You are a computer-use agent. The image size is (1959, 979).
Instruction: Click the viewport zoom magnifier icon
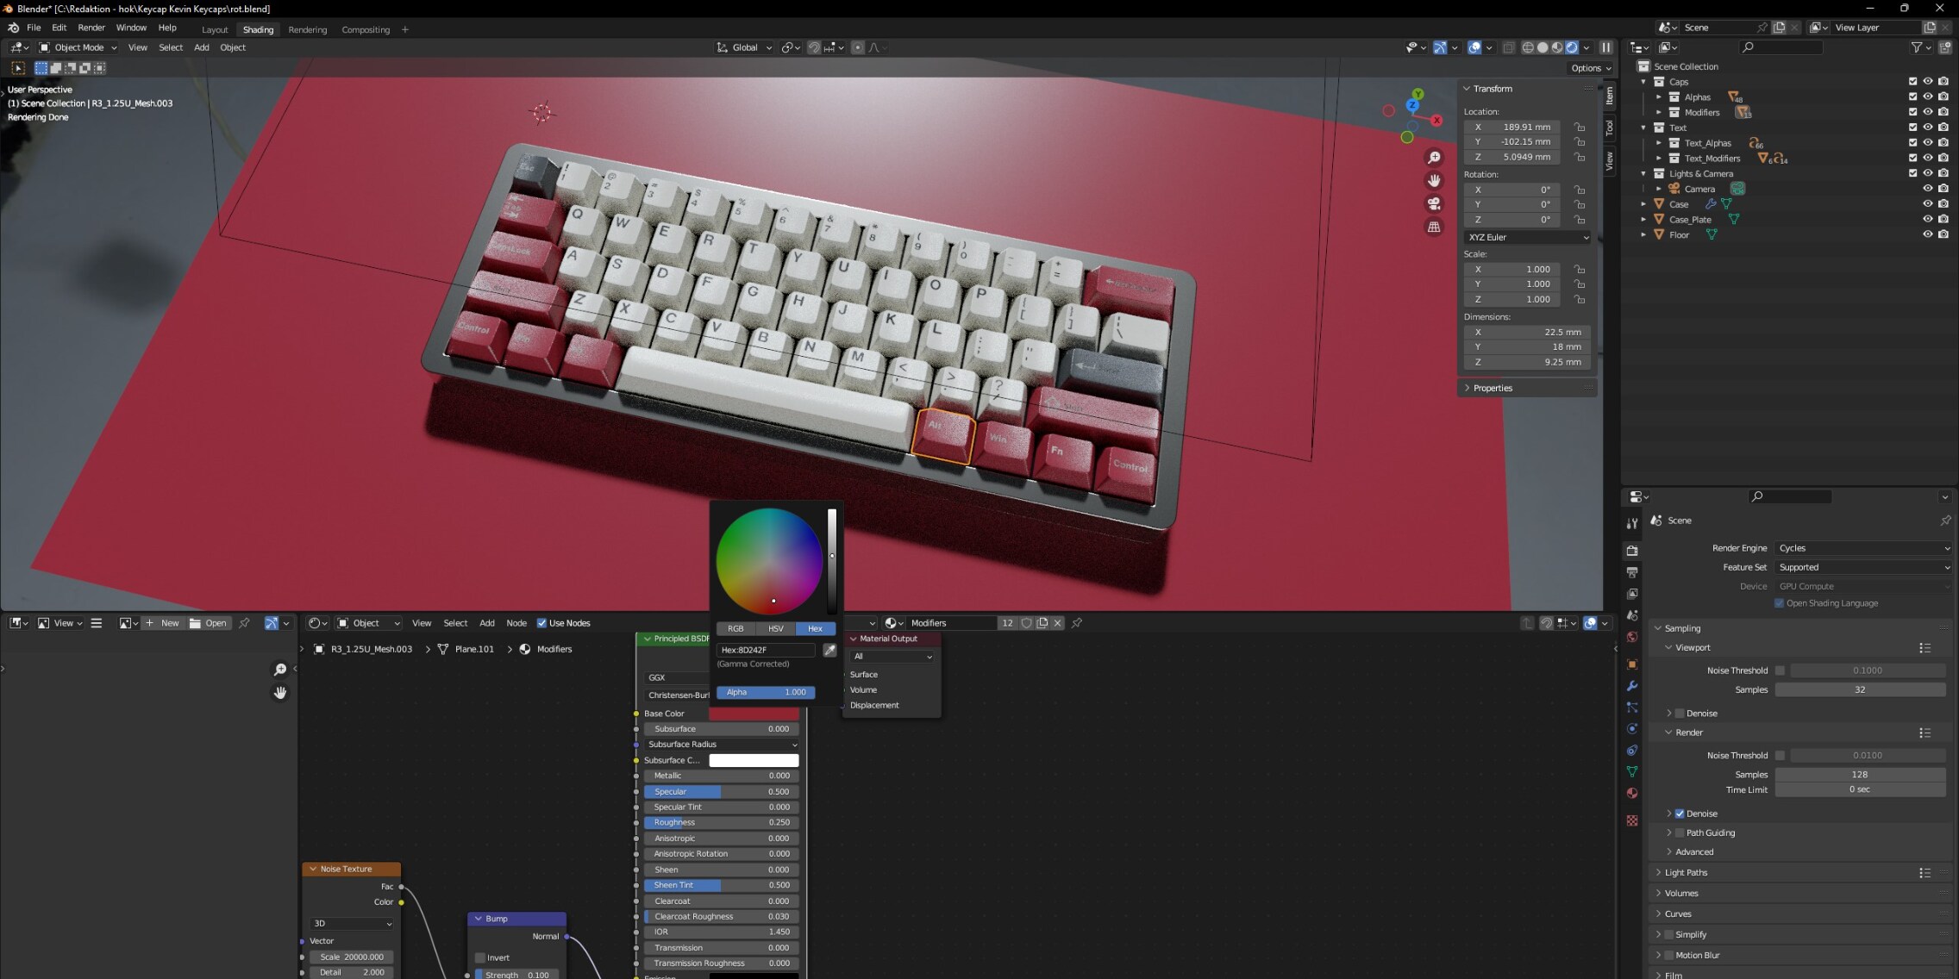click(1434, 158)
